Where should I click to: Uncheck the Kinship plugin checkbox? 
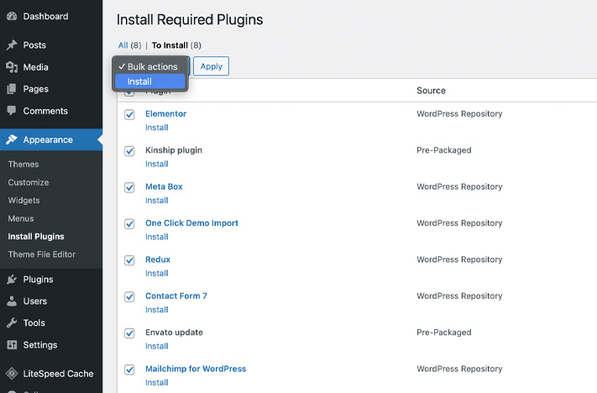coord(129,151)
